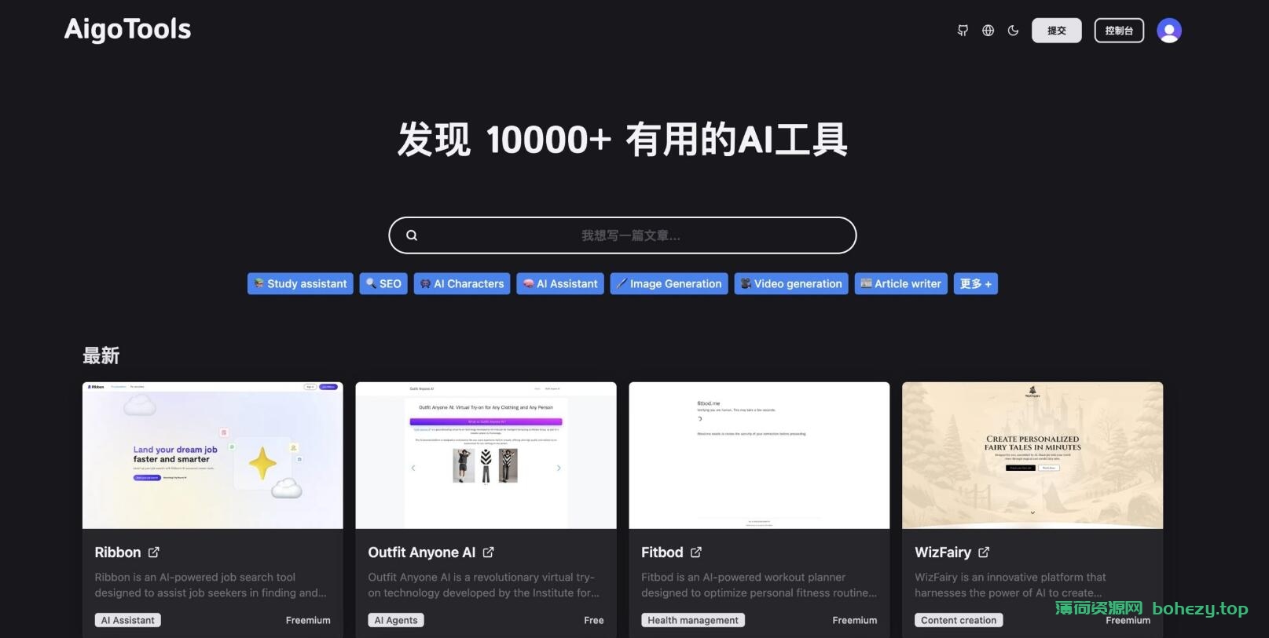Open the Outfit Anyone AI thumbnail
This screenshot has width=1269, height=638.
[x=486, y=455]
